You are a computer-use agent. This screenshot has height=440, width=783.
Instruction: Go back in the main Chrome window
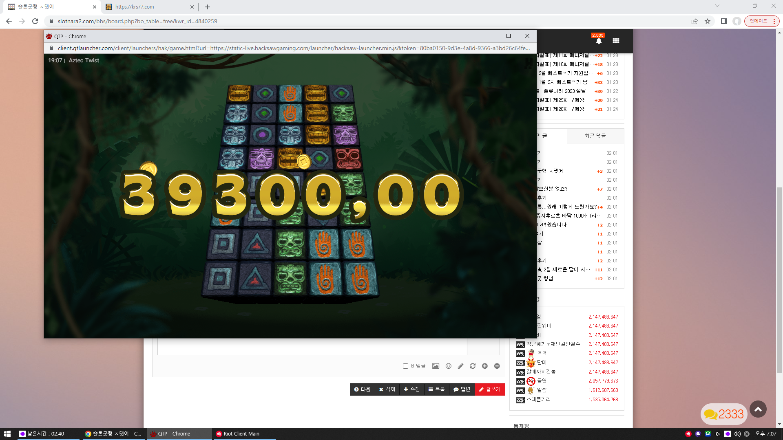[9, 21]
